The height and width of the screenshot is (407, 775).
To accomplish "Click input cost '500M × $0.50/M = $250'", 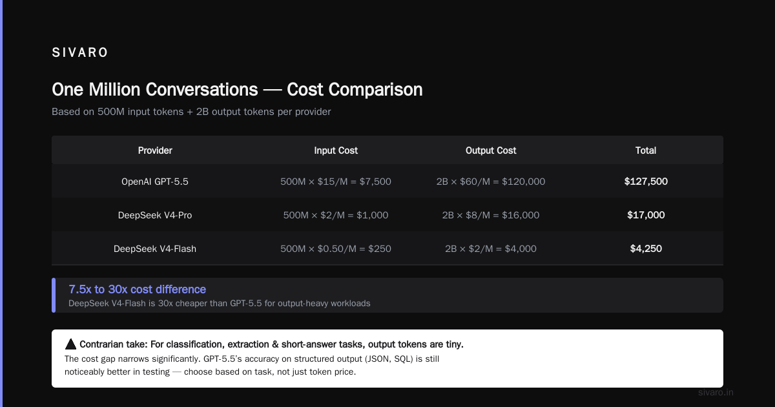I will tap(336, 249).
